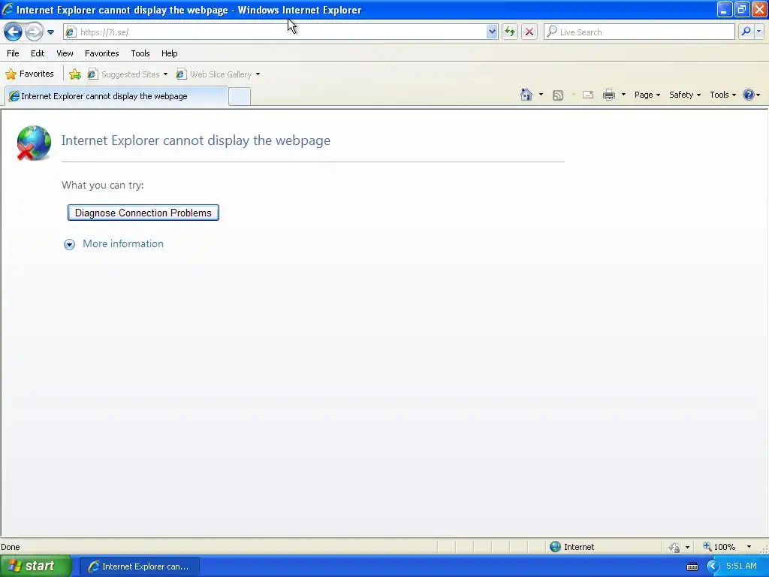Open the zoom level dropdown arrow
This screenshot has height=577, width=769.
[749, 547]
